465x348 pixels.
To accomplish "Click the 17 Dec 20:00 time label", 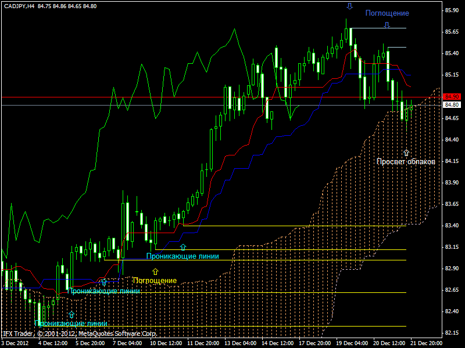I will click(314, 343).
